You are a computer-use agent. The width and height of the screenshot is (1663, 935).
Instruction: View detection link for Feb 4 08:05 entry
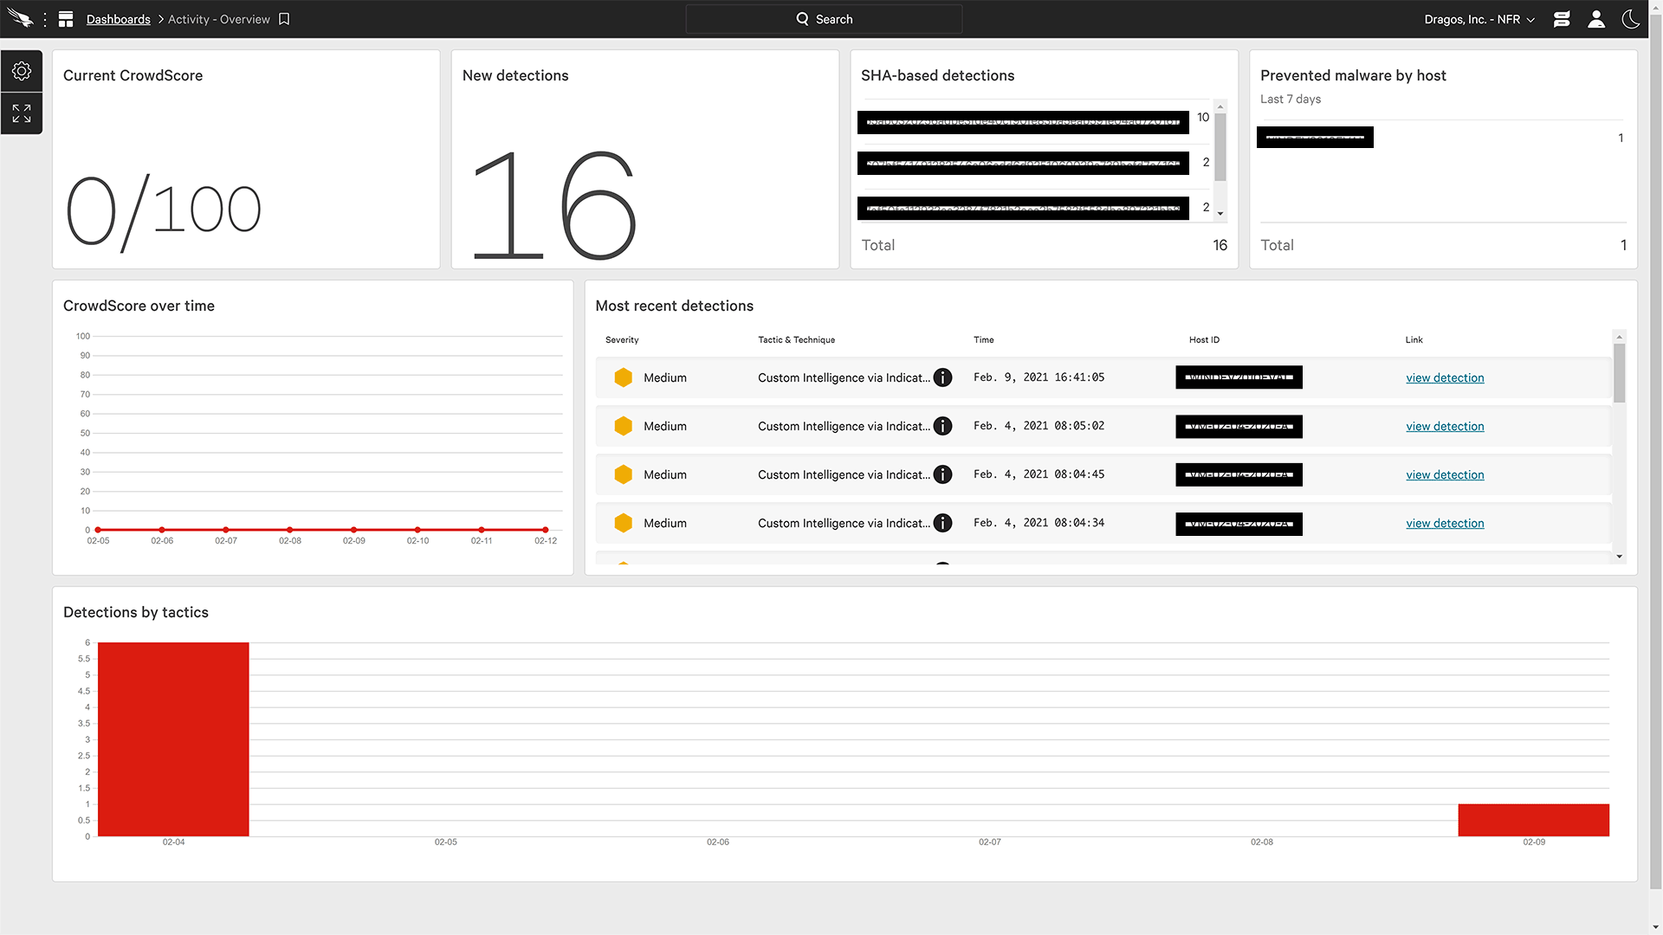pos(1445,426)
